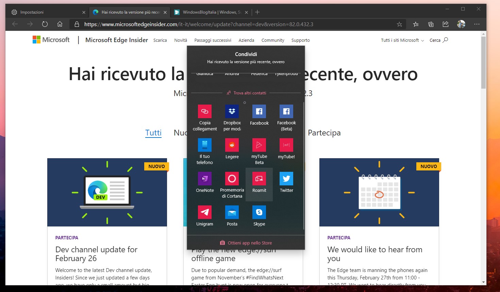Screen dimensions: 500x292
Task: Open a new browser tab
Action: [x=257, y=12]
